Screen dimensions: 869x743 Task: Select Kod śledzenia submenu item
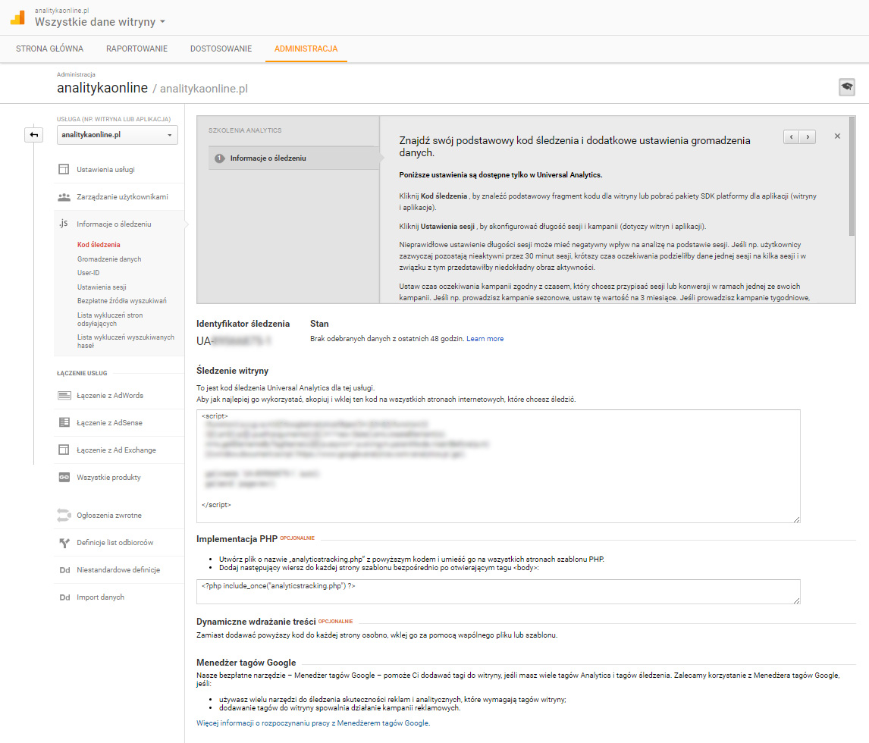(99, 244)
